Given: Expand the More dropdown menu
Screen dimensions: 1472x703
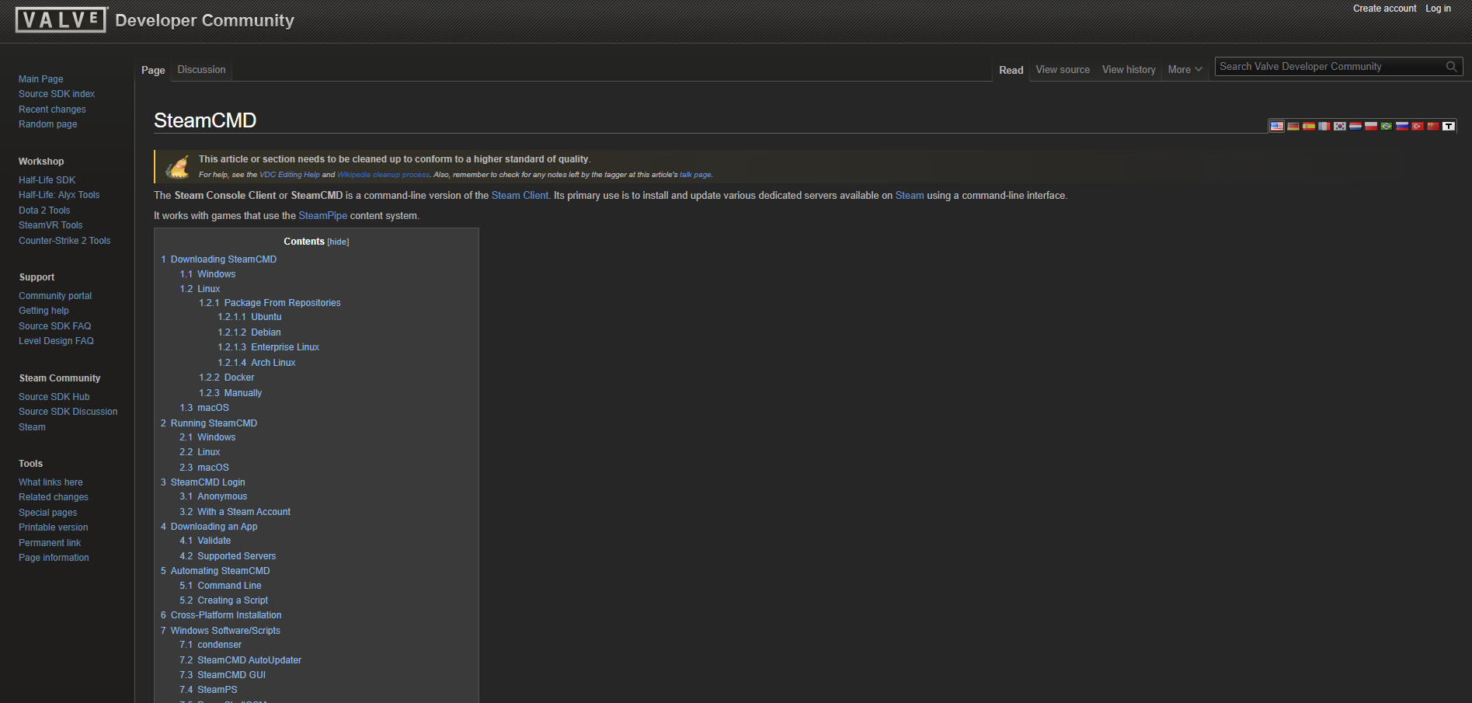Looking at the screenshot, I should click(x=1185, y=70).
